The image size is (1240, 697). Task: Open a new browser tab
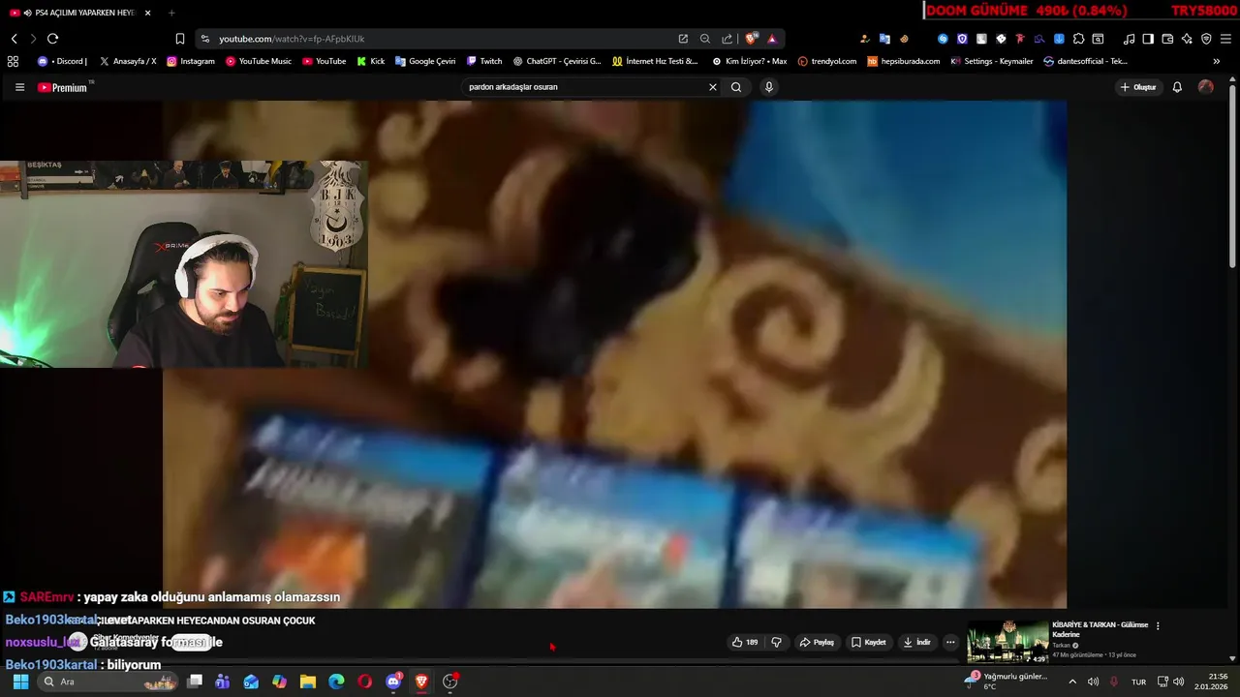pos(171,13)
